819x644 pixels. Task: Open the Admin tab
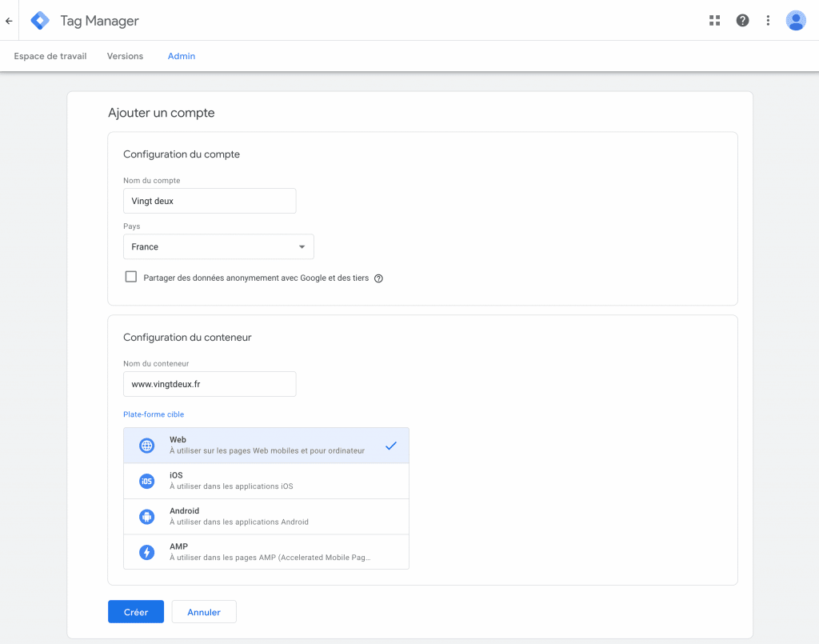click(x=182, y=56)
